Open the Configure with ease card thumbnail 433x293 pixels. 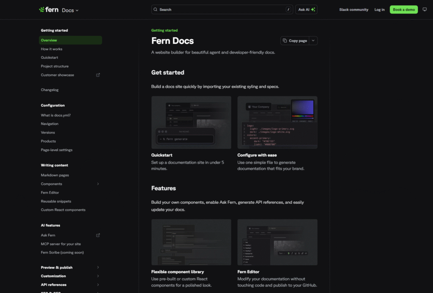pos(277,122)
